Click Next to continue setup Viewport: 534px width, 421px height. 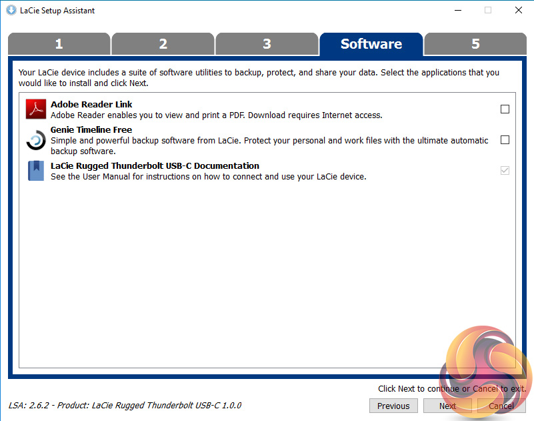coord(447,406)
